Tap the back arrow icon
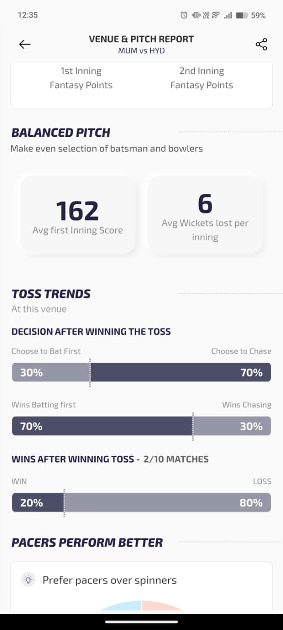The height and width of the screenshot is (630, 283). [25, 44]
